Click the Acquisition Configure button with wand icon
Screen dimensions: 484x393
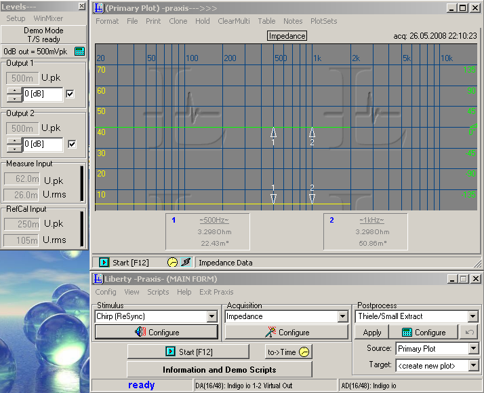[287, 333]
